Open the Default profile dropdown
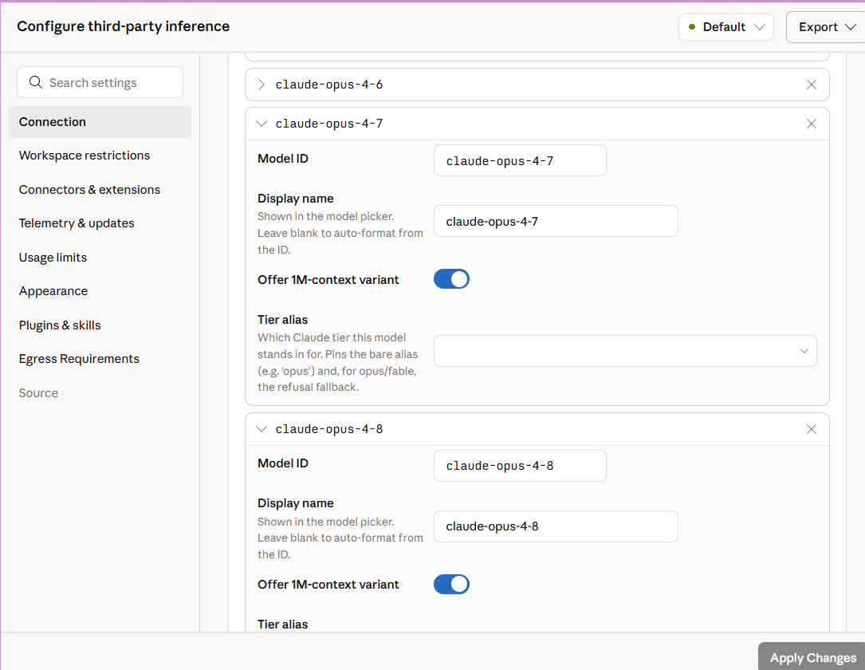This screenshot has height=670, width=865. [726, 27]
